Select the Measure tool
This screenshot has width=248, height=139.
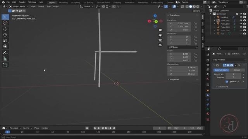5,59
